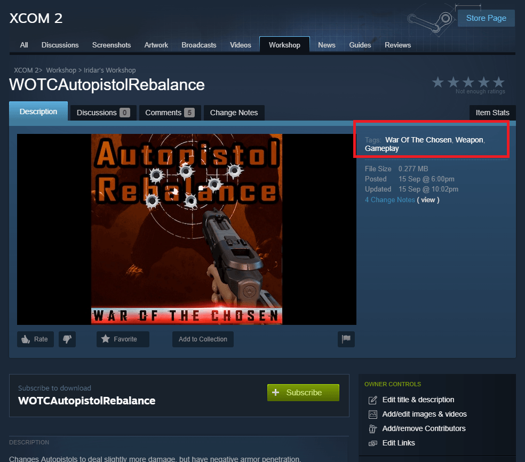525x462 pixels.
Task: Open the News tab
Action: 327,45
